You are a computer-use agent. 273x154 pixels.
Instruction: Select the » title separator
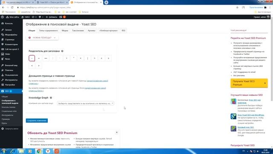point(108,58)
